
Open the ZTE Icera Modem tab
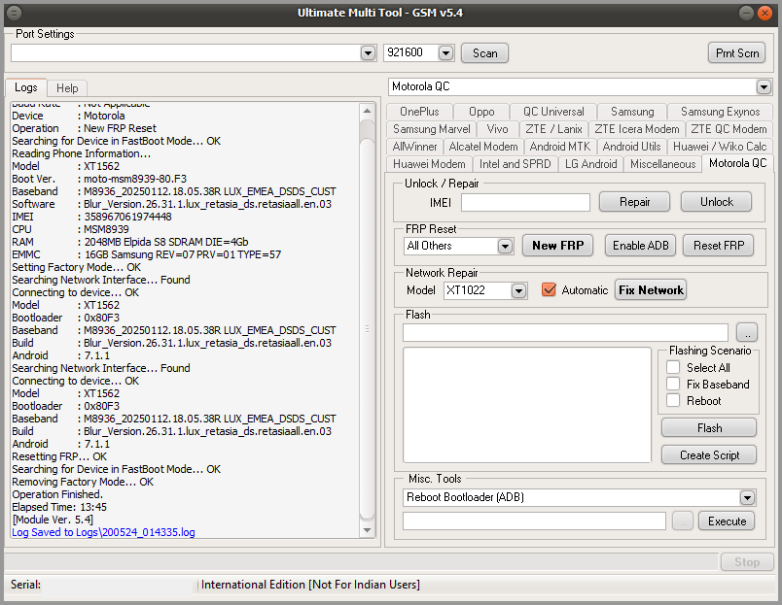tap(637, 129)
